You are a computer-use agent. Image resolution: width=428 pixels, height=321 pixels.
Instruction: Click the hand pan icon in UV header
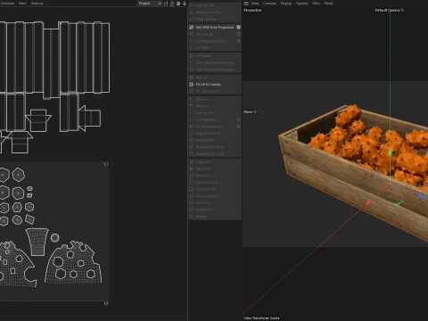[178, 4]
